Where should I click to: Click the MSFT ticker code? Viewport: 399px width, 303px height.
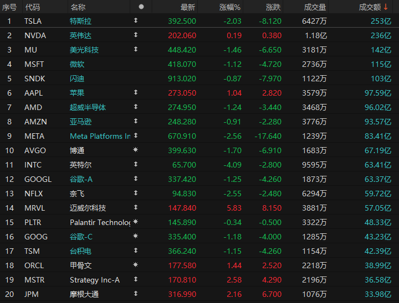point(34,64)
